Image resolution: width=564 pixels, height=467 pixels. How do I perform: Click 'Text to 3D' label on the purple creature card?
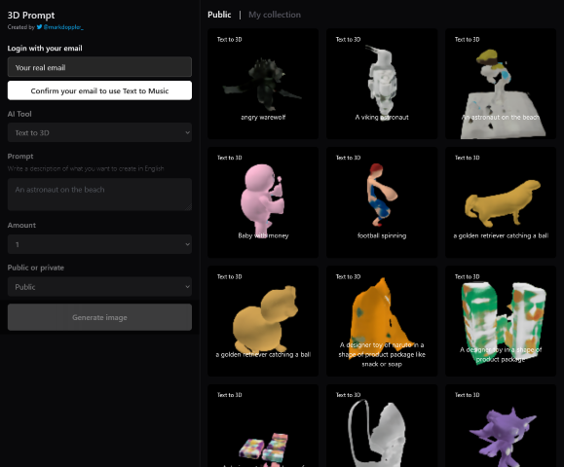467,395
